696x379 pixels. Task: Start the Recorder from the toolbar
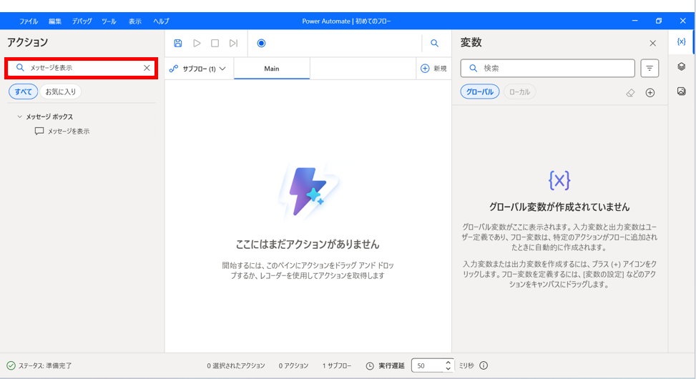(x=261, y=44)
